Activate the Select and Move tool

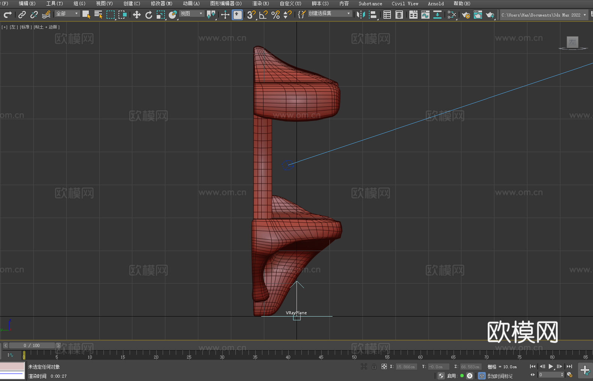pyautogui.click(x=137, y=15)
